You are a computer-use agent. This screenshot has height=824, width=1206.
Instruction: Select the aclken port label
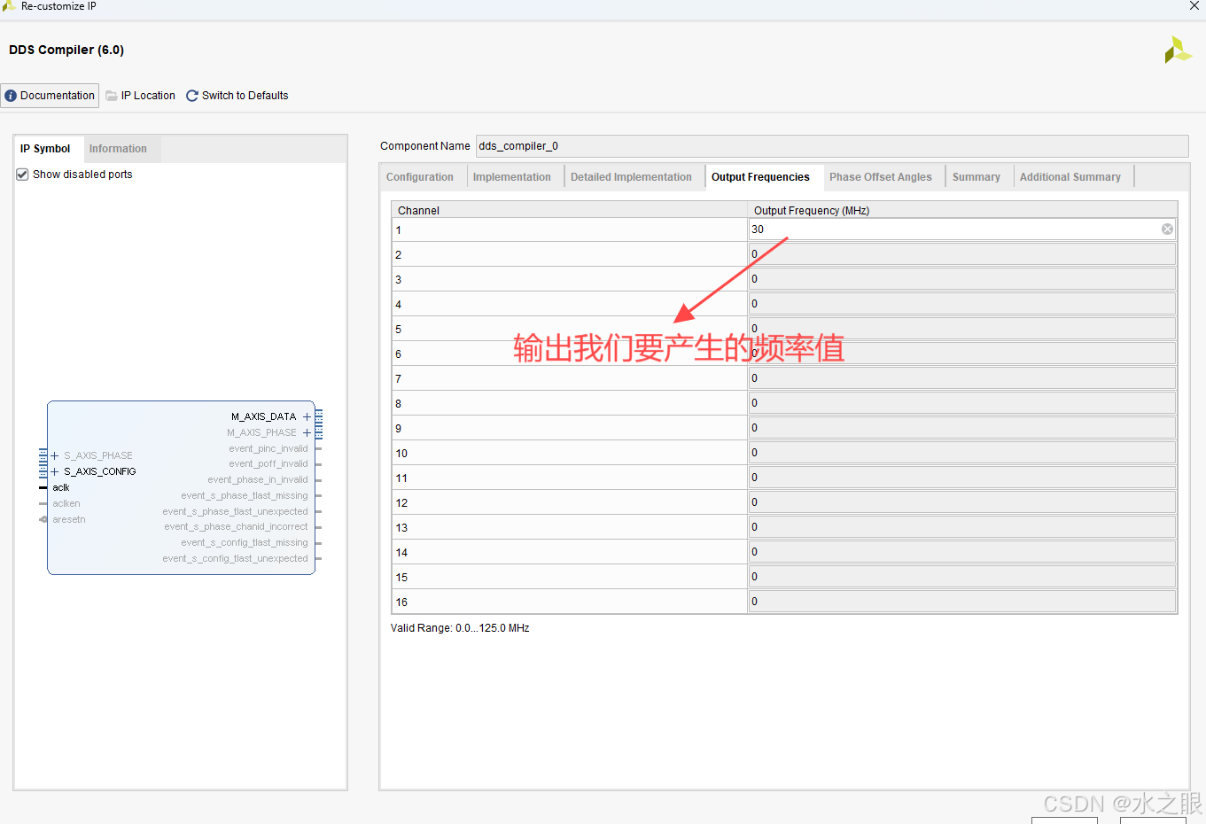[x=66, y=503]
